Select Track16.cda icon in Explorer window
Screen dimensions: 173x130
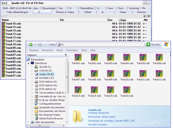(127, 90)
